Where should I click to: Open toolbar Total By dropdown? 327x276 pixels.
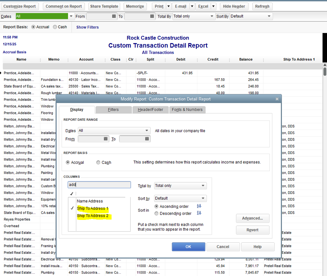tap(212, 16)
